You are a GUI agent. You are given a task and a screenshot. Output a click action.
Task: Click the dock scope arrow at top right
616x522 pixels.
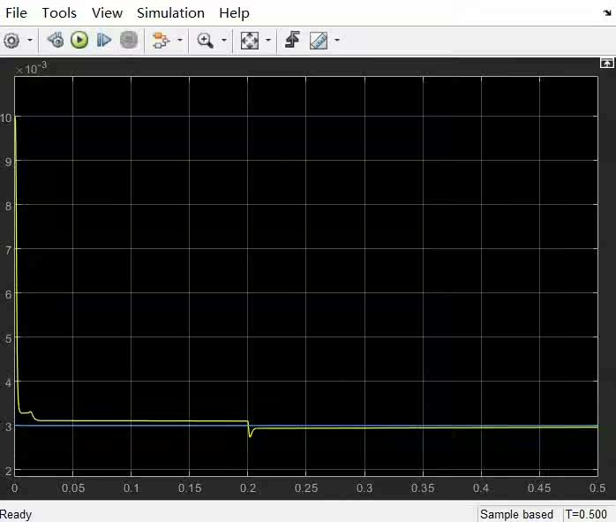coord(607,13)
